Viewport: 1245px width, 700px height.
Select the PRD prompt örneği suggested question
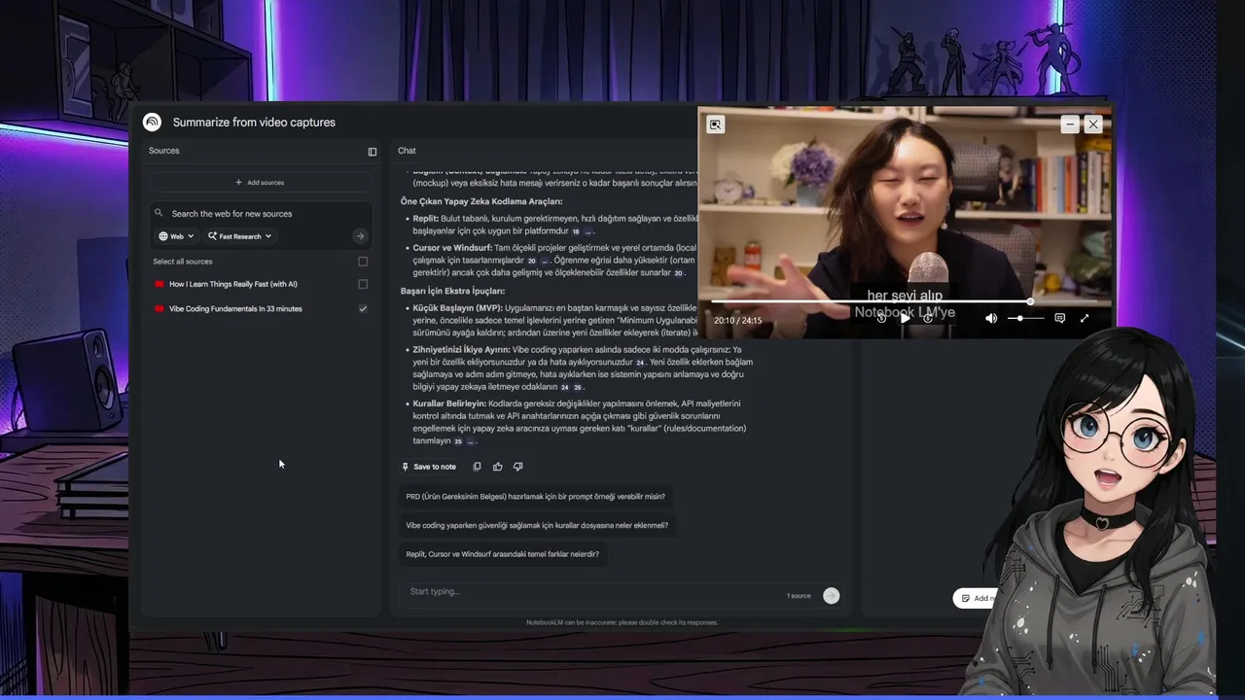(x=535, y=497)
